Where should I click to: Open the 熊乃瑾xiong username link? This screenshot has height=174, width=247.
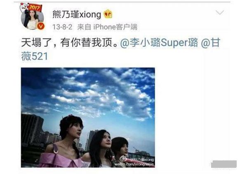pyautogui.click(x=77, y=14)
